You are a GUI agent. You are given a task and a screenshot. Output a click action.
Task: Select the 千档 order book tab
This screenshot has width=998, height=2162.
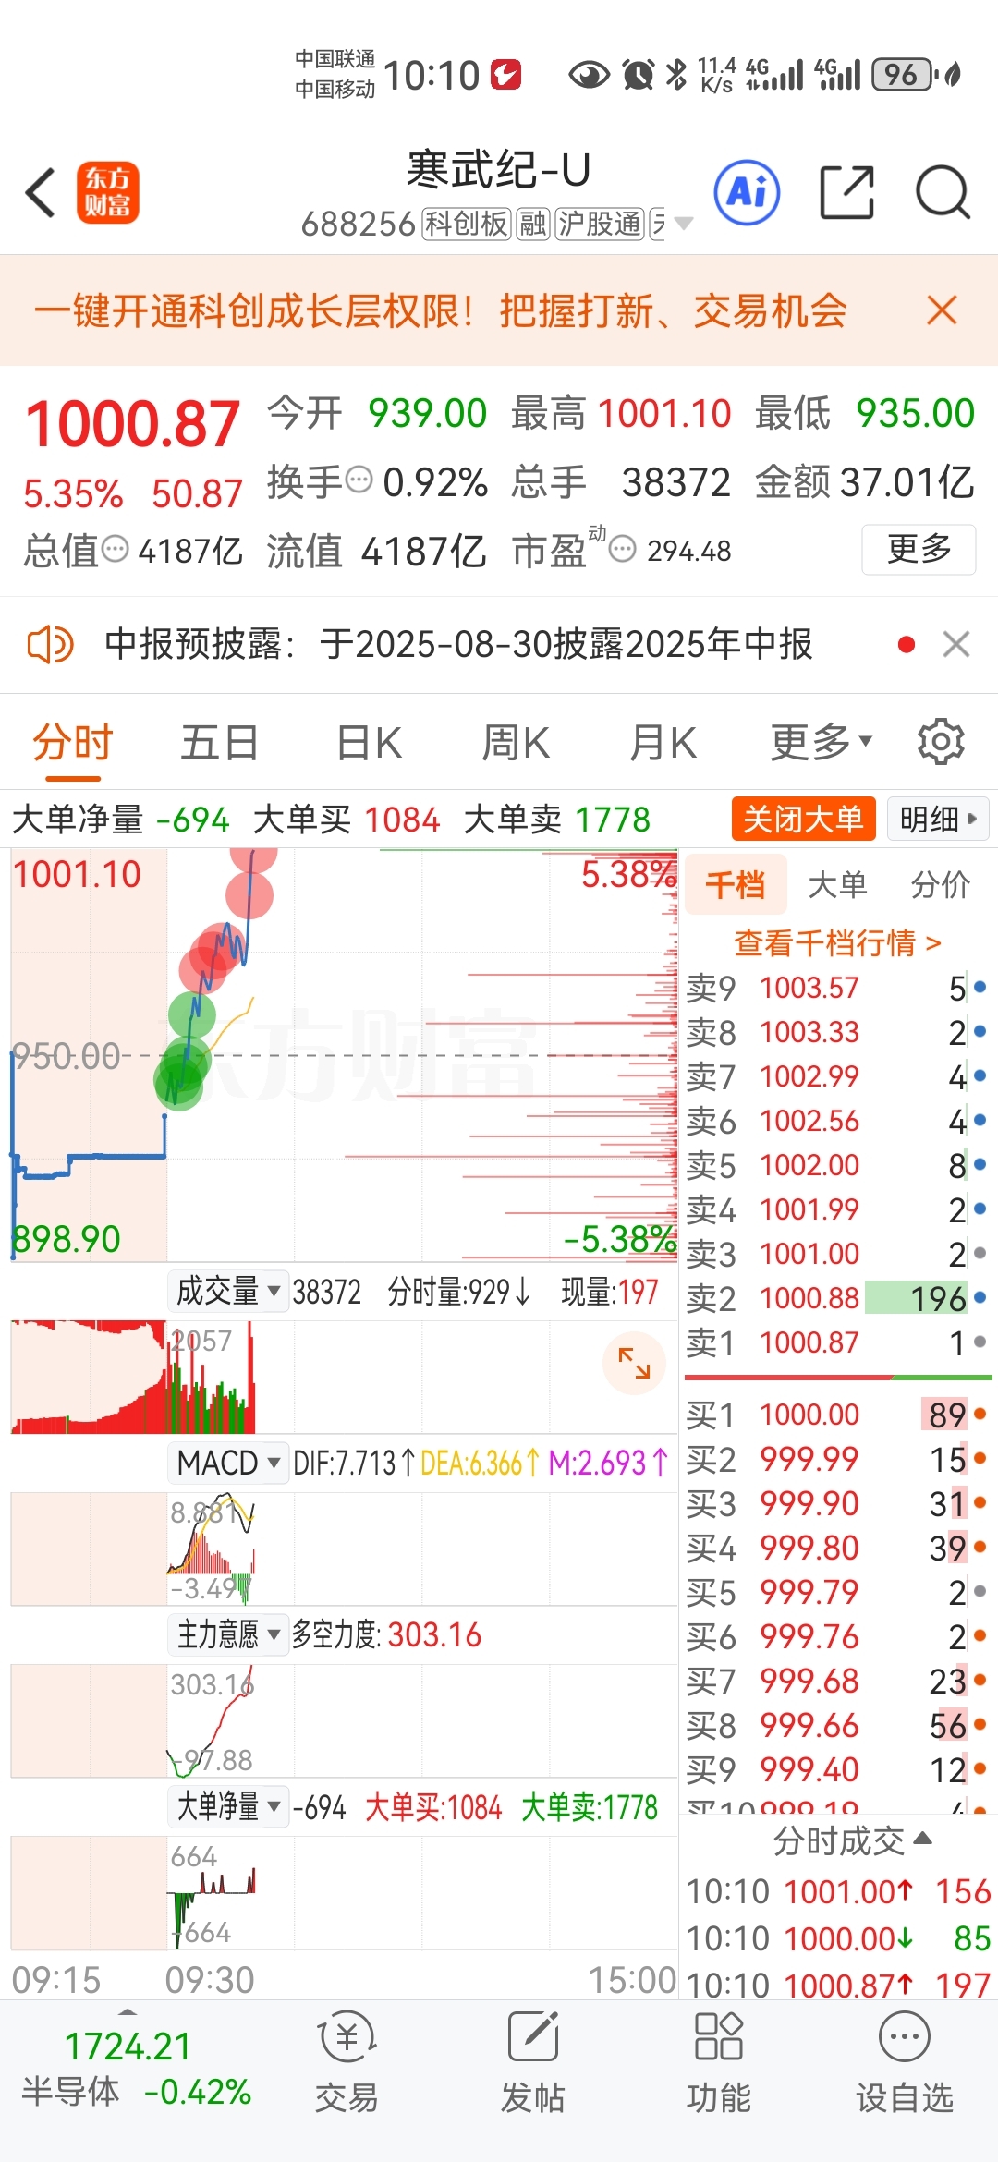point(736,884)
